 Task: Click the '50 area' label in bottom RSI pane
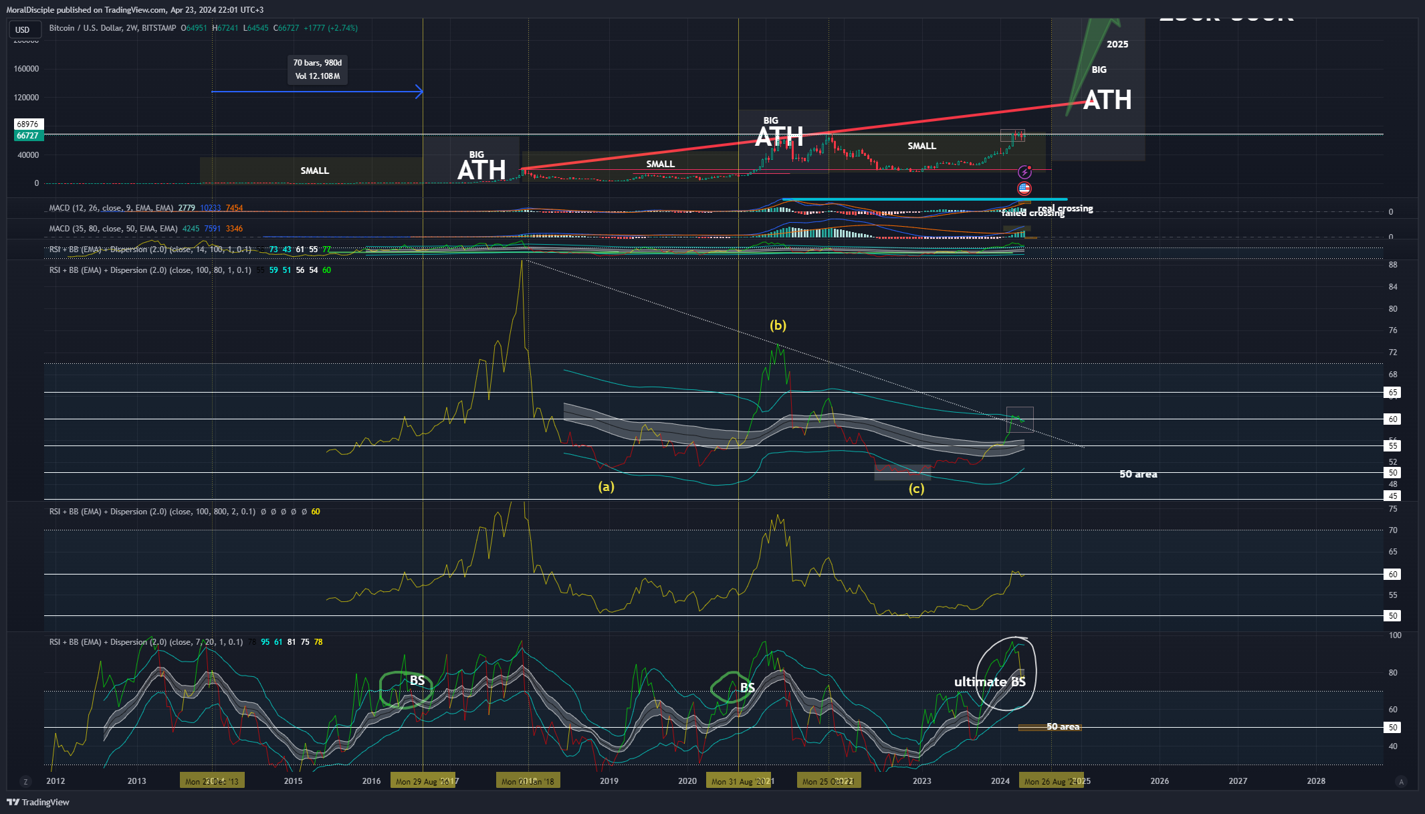(x=1063, y=726)
